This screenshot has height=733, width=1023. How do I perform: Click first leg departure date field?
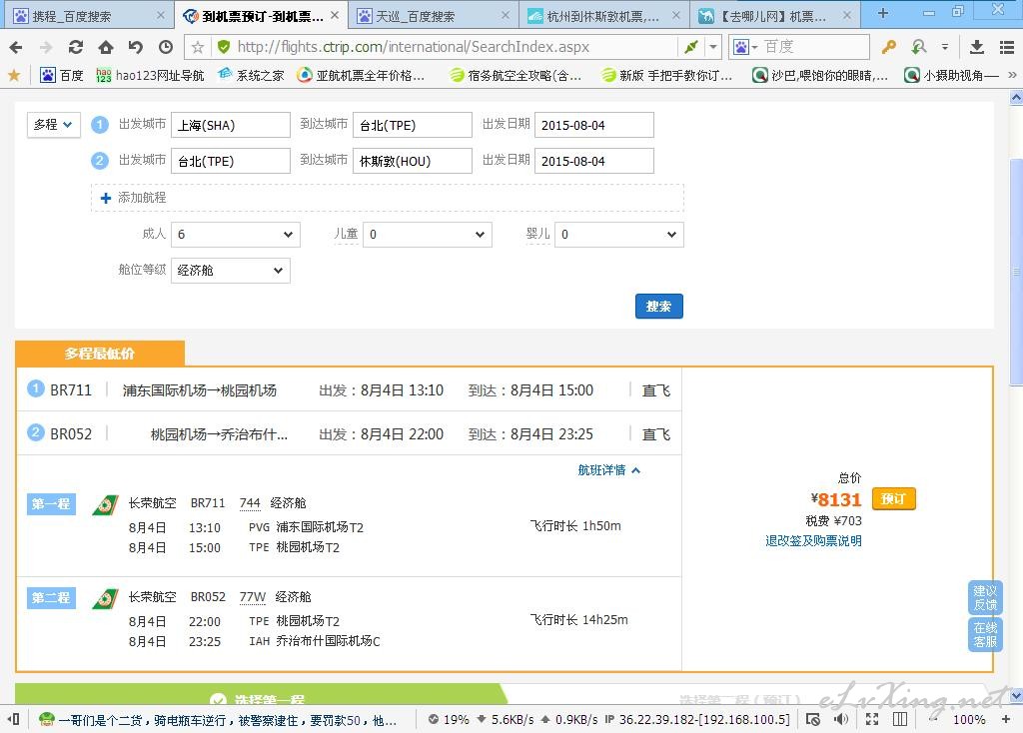pyautogui.click(x=593, y=125)
